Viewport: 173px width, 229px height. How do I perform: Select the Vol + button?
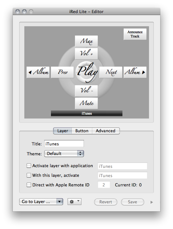click(86, 53)
